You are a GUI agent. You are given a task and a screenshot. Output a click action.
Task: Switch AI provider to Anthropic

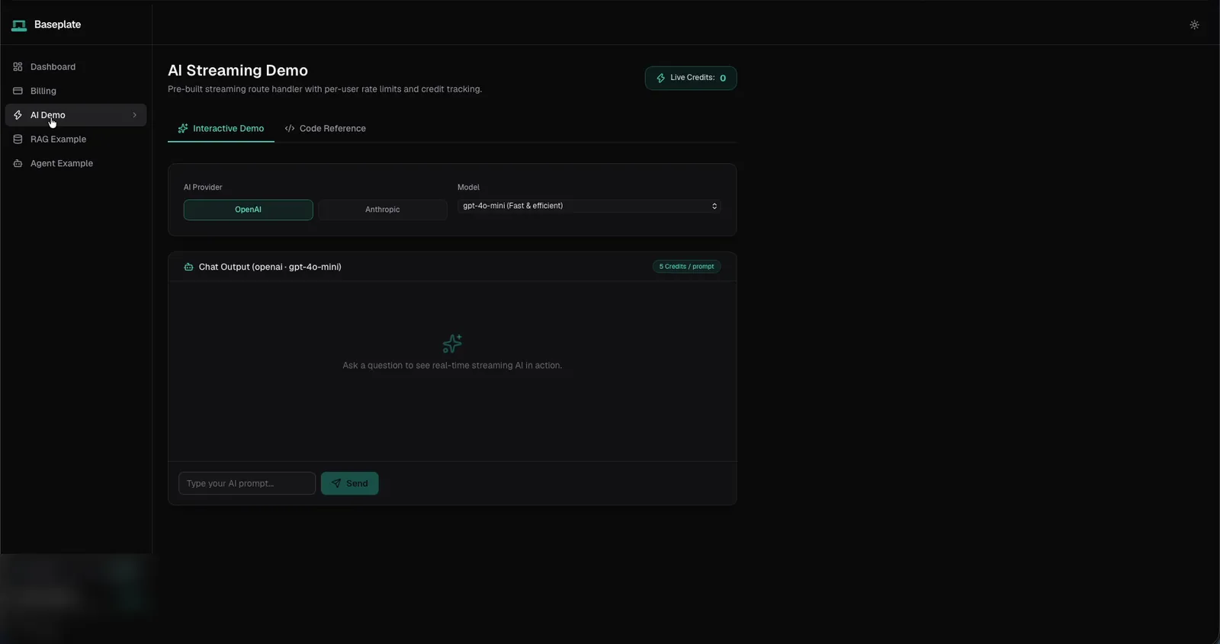(382, 210)
